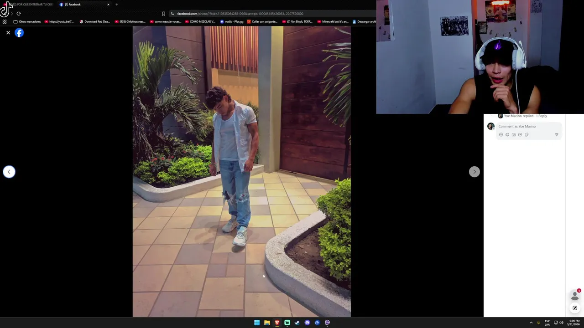Open the network icon in system tray
584x328 pixels.
tap(556, 323)
